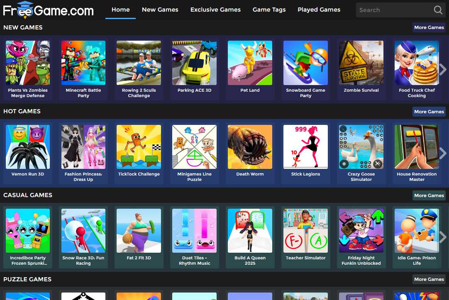The height and width of the screenshot is (300, 449).
Task: Open the Game Tags menu item
Action: [269, 10]
